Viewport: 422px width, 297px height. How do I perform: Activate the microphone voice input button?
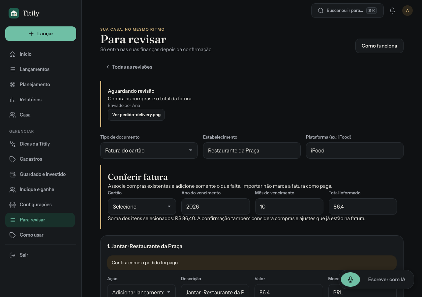click(x=350, y=280)
